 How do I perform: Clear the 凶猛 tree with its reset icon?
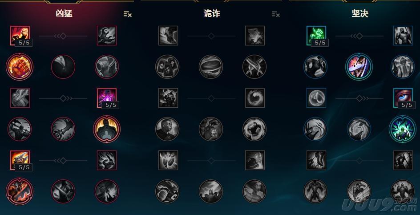[128, 14]
